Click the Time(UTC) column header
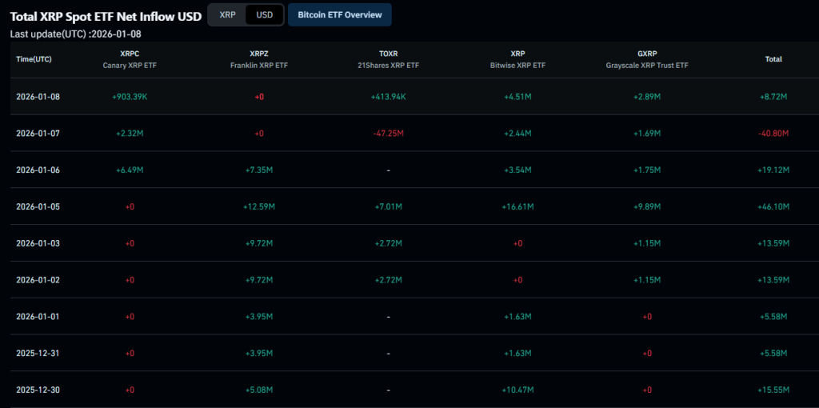The height and width of the screenshot is (408, 819). [x=34, y=59]
